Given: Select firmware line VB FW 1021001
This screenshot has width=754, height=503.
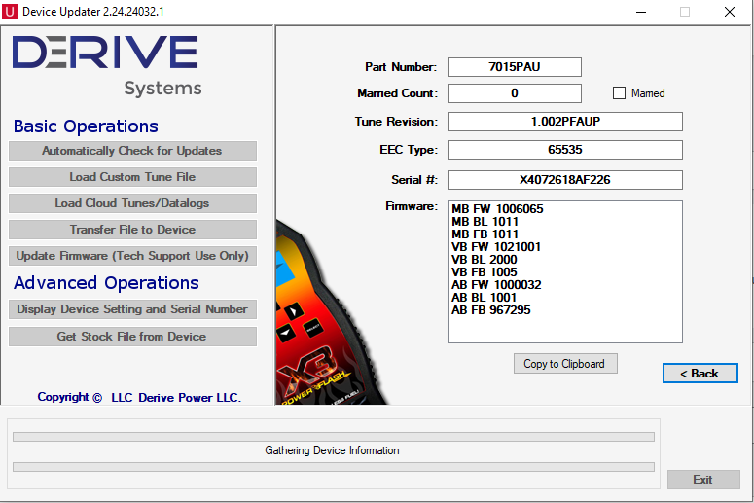Looking at the screenshot, I should (x=496, y=247).
